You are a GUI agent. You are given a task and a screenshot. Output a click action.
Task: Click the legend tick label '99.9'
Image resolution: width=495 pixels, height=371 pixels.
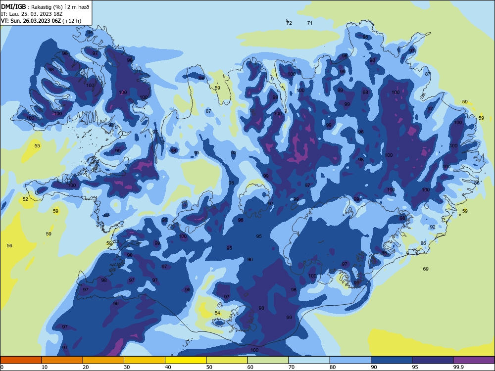(458, 367)
